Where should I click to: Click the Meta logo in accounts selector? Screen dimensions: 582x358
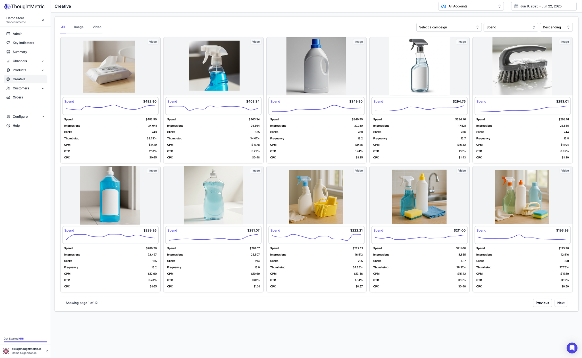click(443, 6)
